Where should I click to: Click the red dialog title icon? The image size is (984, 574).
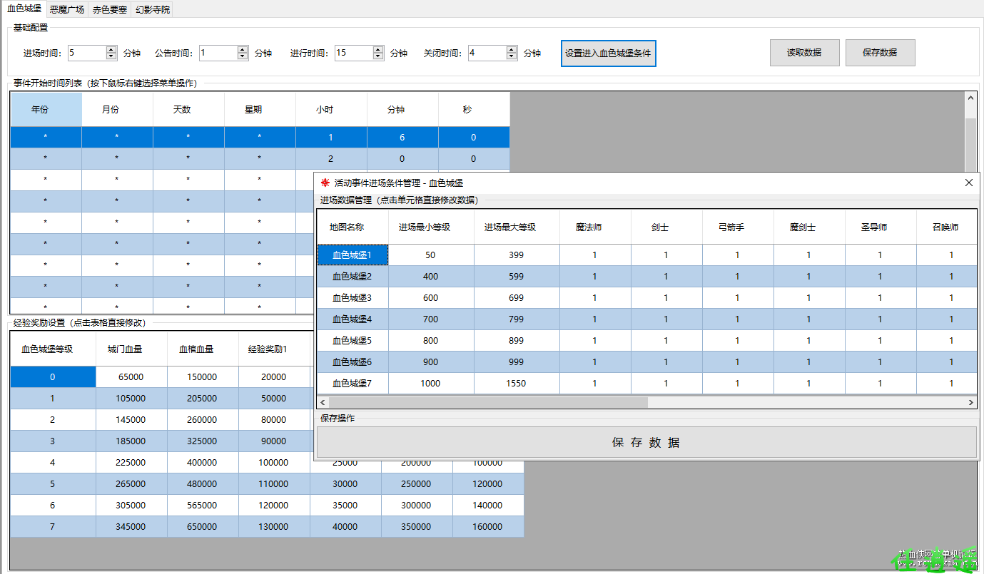pyautogui.click(x=325, y=183)
